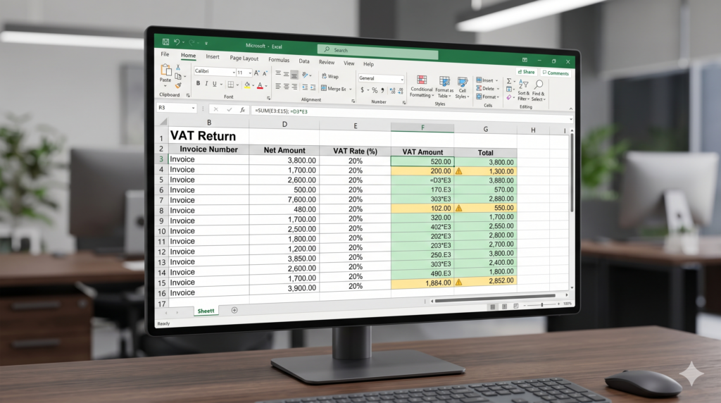Viewport: 721px width, 403px height.
Task: Click in the Search box
Action: coord(377,50)
